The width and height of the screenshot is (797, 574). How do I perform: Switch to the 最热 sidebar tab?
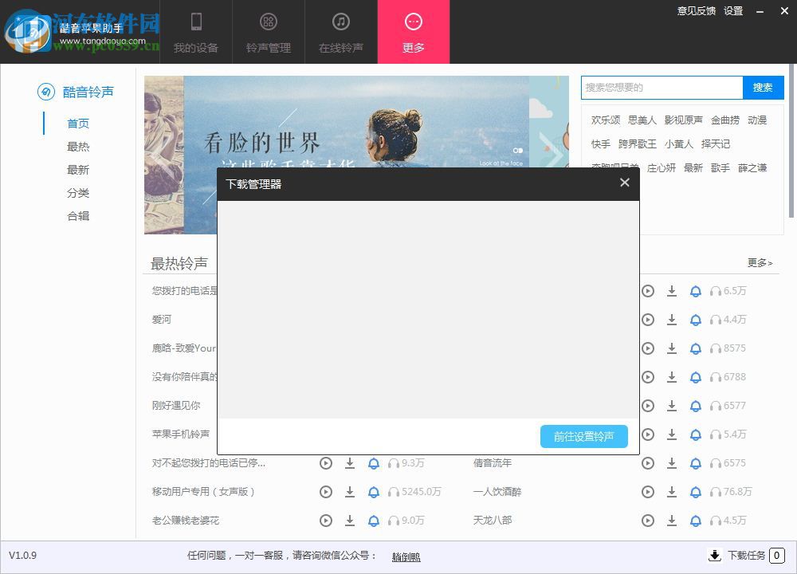(79, 147)
